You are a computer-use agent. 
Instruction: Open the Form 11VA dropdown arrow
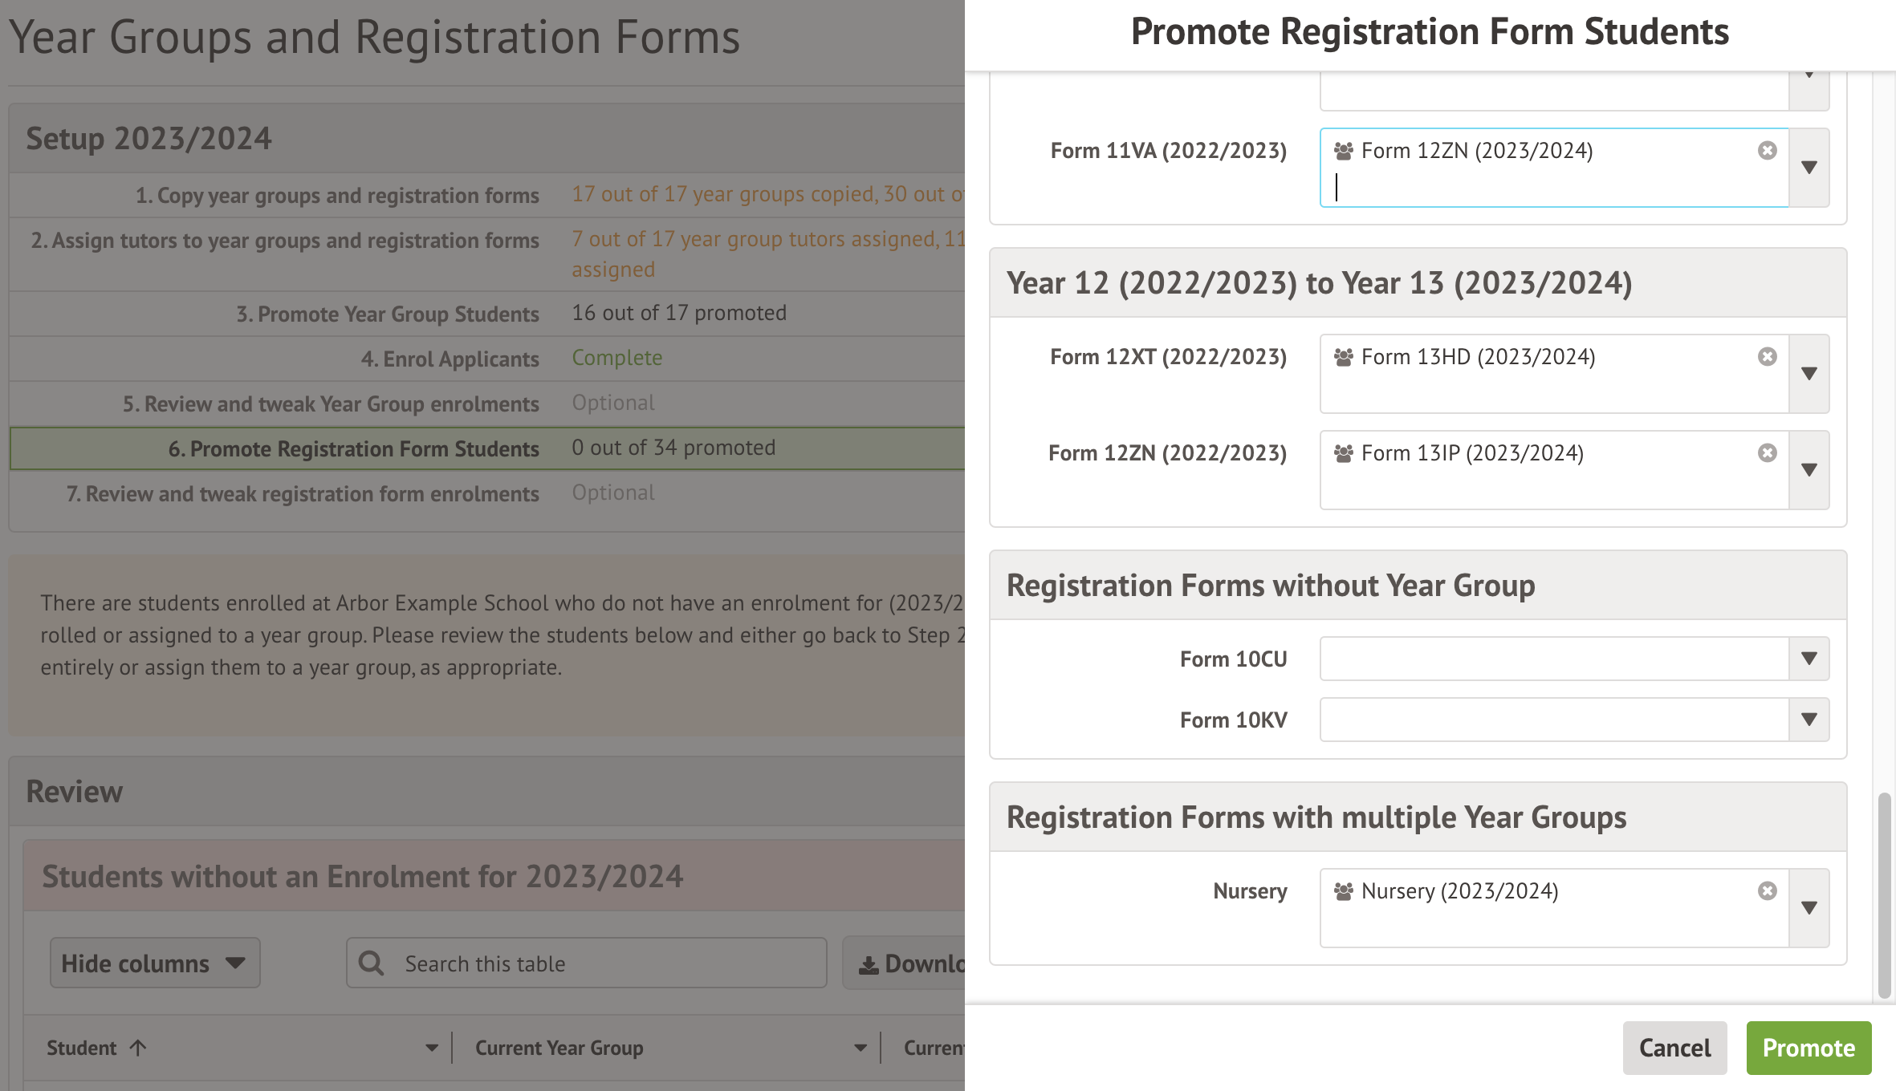(x=1809, y=168)
